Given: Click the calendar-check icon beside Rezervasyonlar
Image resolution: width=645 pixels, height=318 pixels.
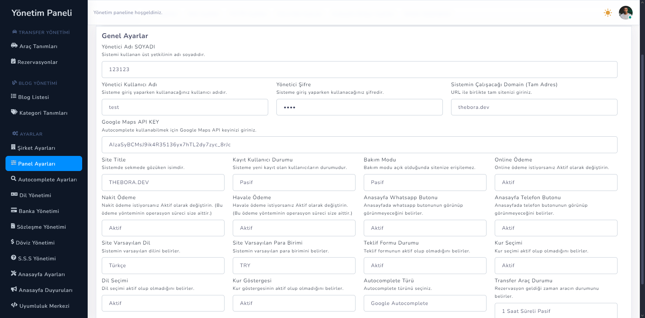Looking at the screenshot, I should pyautogui.click(x=13, y=61).
